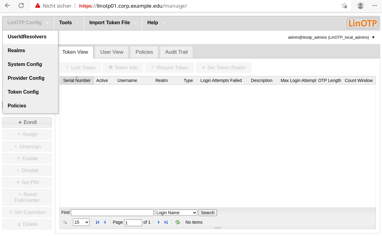Switch to the Audit Trail tab

coord(176,52)
